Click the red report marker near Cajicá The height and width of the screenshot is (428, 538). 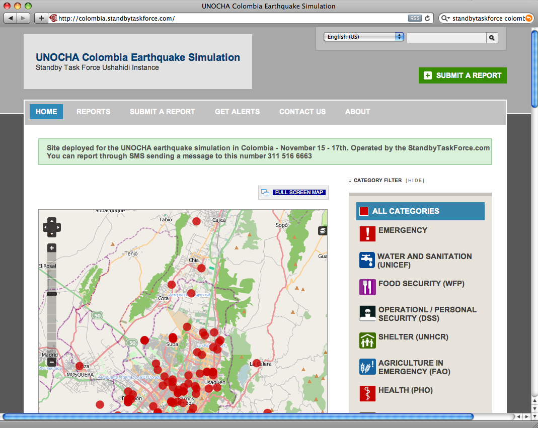click(196, 221)
